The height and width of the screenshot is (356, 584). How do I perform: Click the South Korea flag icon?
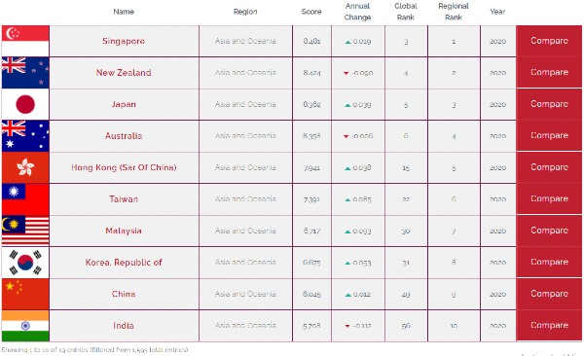coord(25,263)
